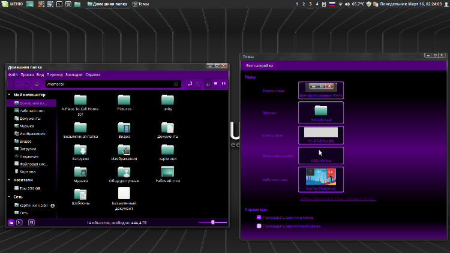
Task: Show places sidebar icon in status bar
Action: tap(11, 222)
